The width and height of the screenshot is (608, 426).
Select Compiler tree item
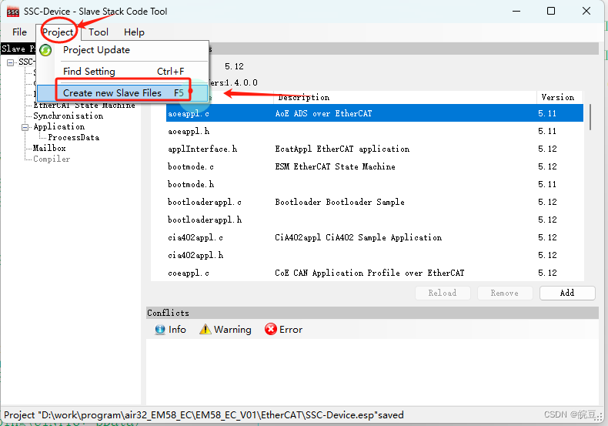coord(52,159)
